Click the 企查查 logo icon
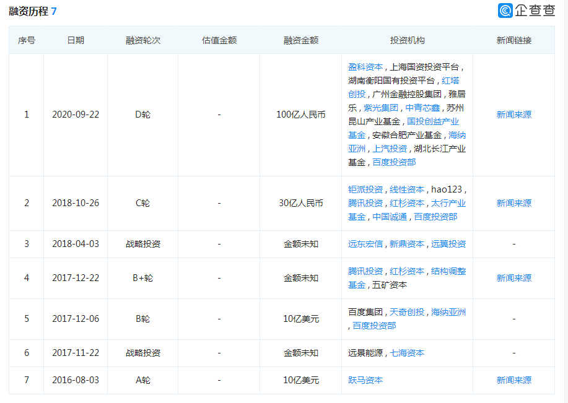Viewport: 568px width, 403px height. pyautogui.click(x=505, y=11)
